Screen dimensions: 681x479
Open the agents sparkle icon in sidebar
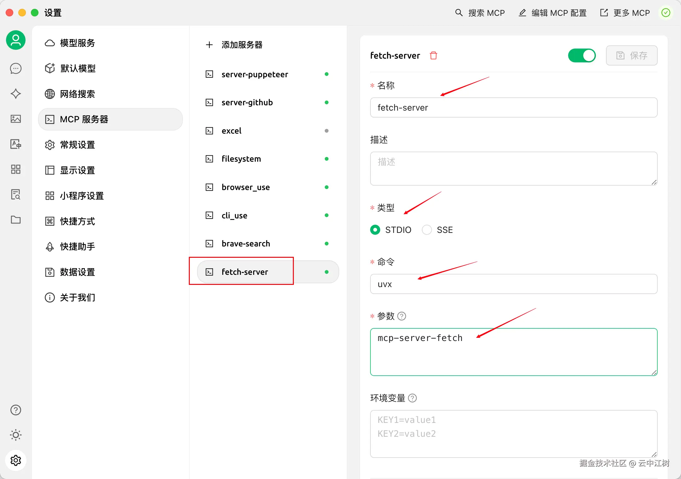point(16,94)
